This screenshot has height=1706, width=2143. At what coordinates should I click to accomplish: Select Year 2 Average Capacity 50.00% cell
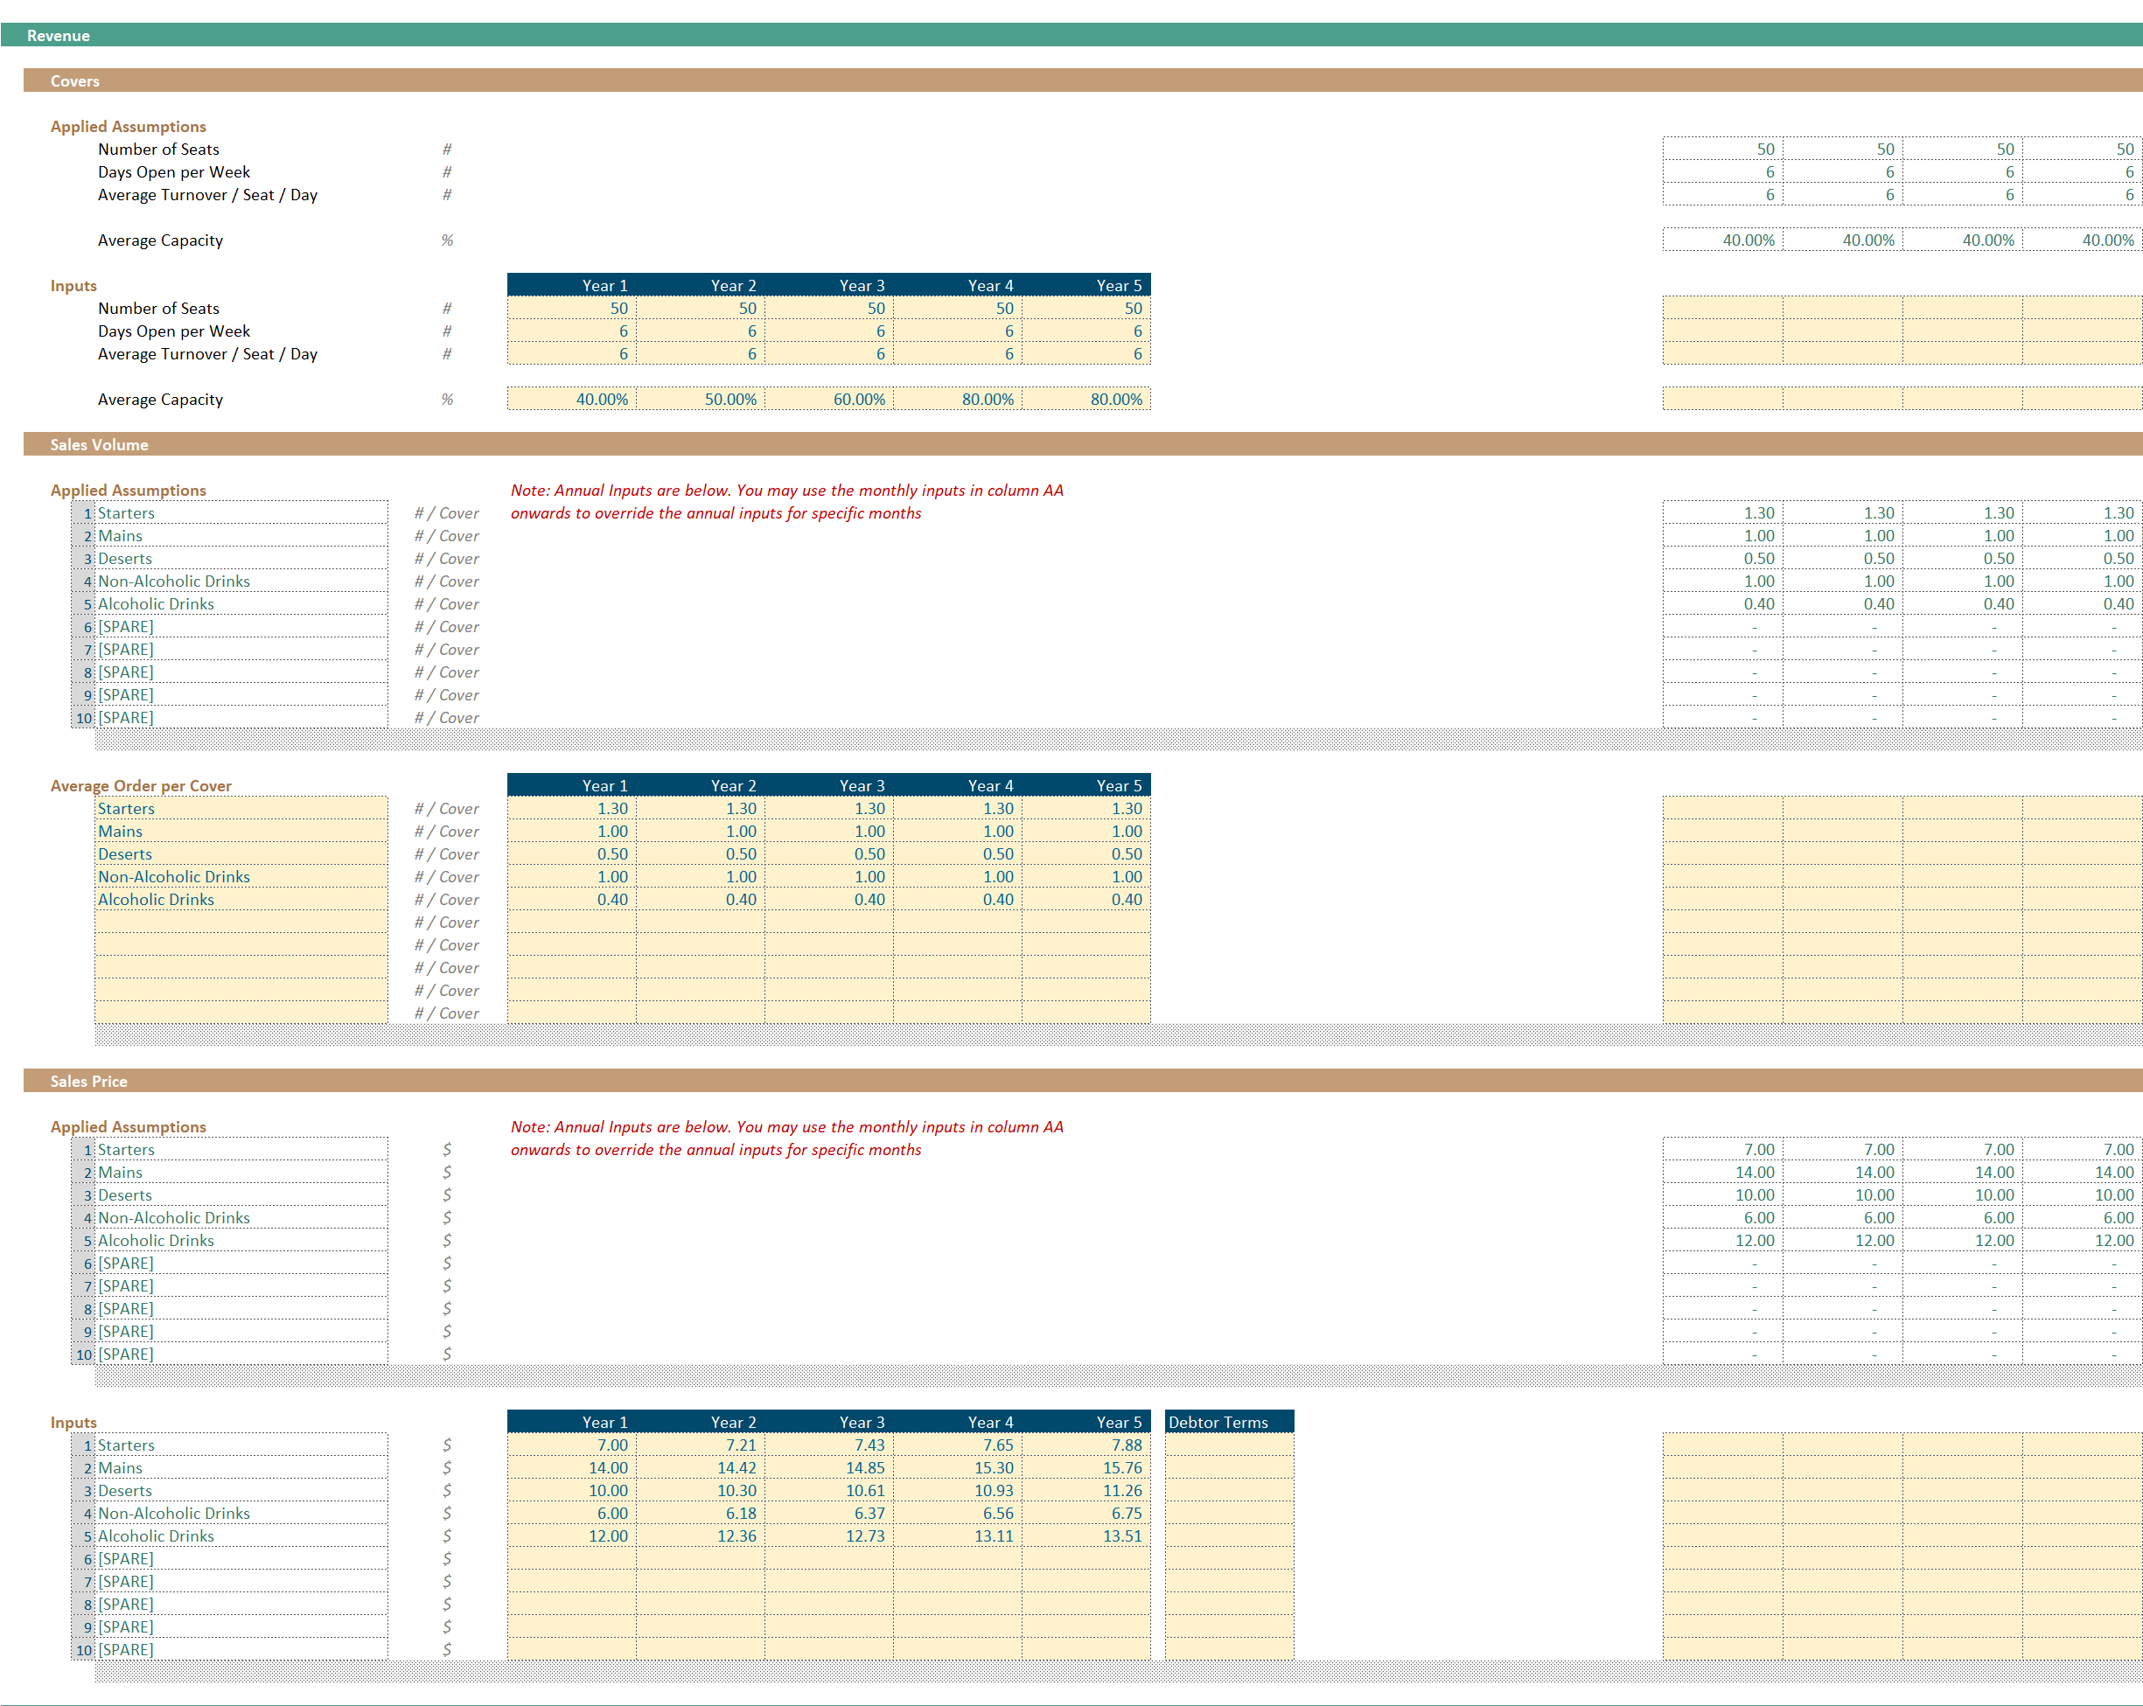(700, 400)
